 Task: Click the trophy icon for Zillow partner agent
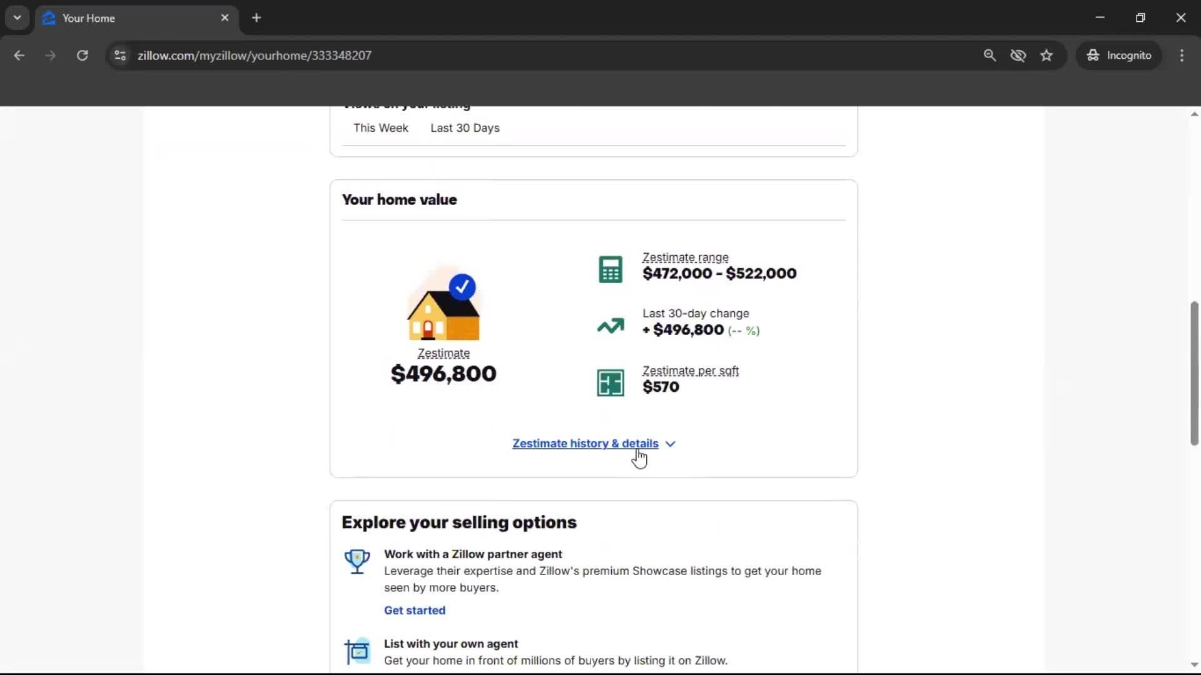pos(357,561)
